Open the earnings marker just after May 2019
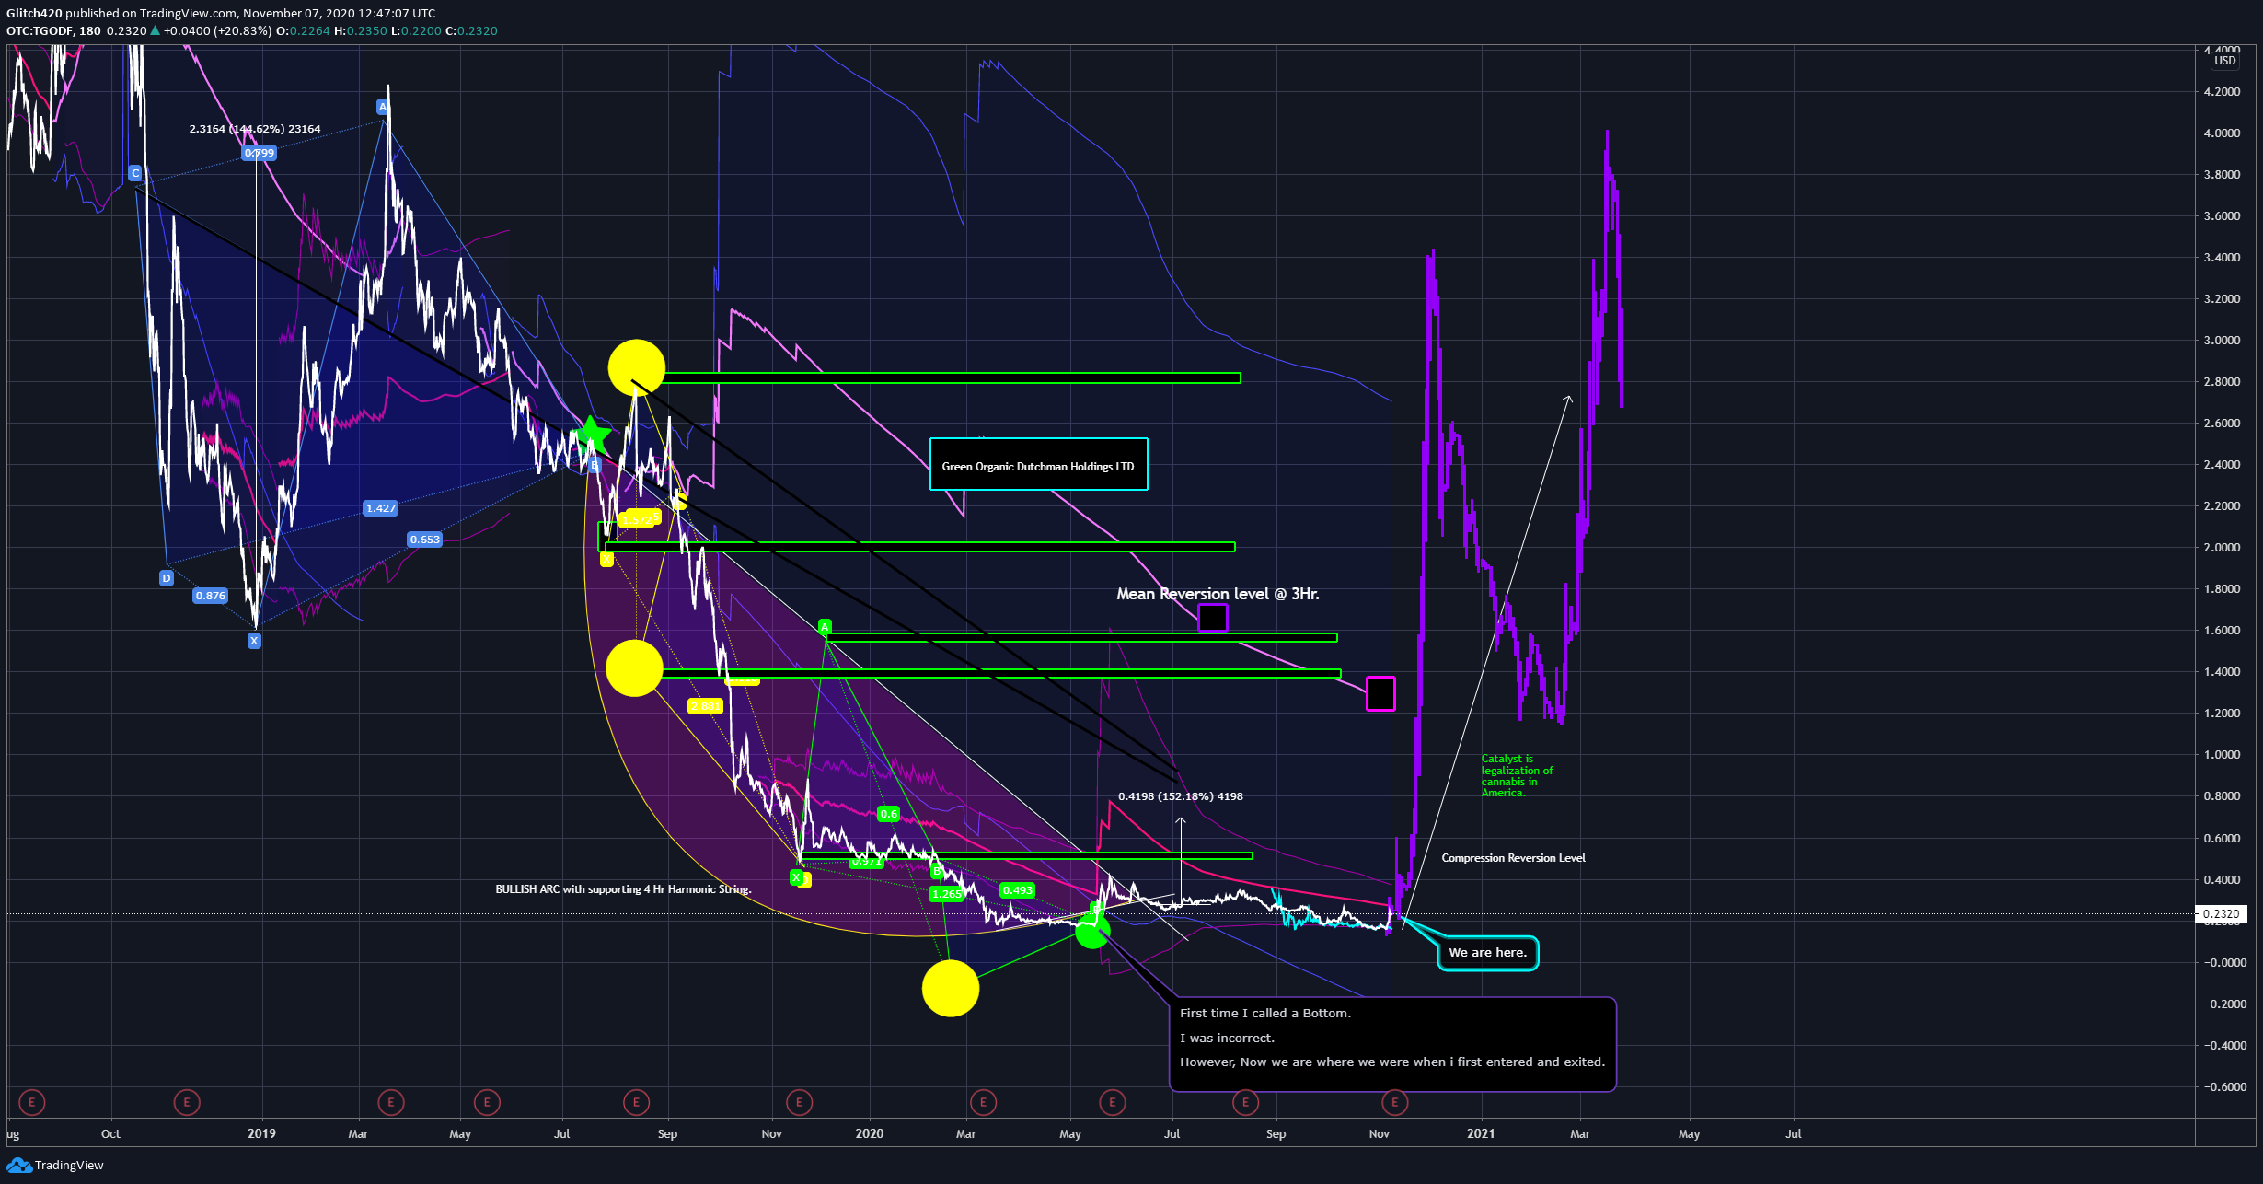Viewport: 2263px width, 1184px height. point(487,1101)
